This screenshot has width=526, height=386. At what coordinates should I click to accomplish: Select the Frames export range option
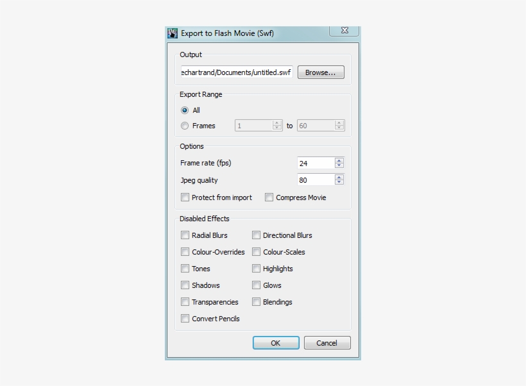(x=185, y=126)
